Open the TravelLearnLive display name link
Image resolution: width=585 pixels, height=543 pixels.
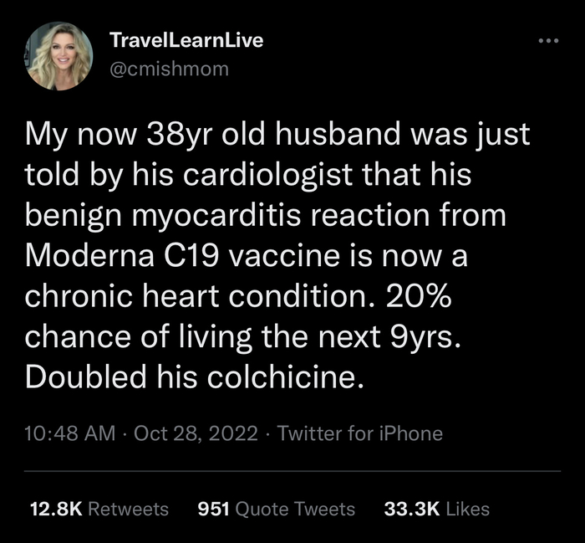point(186,41)
